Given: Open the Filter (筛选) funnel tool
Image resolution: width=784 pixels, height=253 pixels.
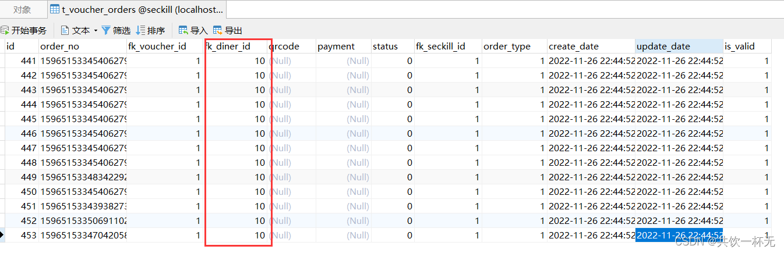Looking at the screenshot, I should pos(106,30).
